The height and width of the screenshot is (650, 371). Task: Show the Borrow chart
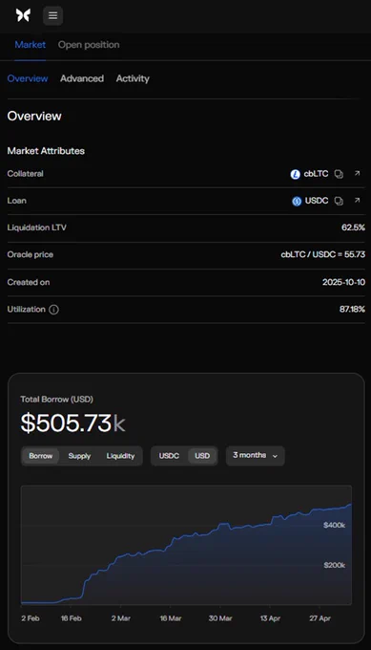pyautogui.click(x=40, y=456)
